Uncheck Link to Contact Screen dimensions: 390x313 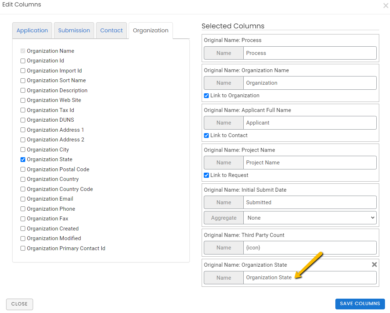pyautogui.click(x=206, y=135)
